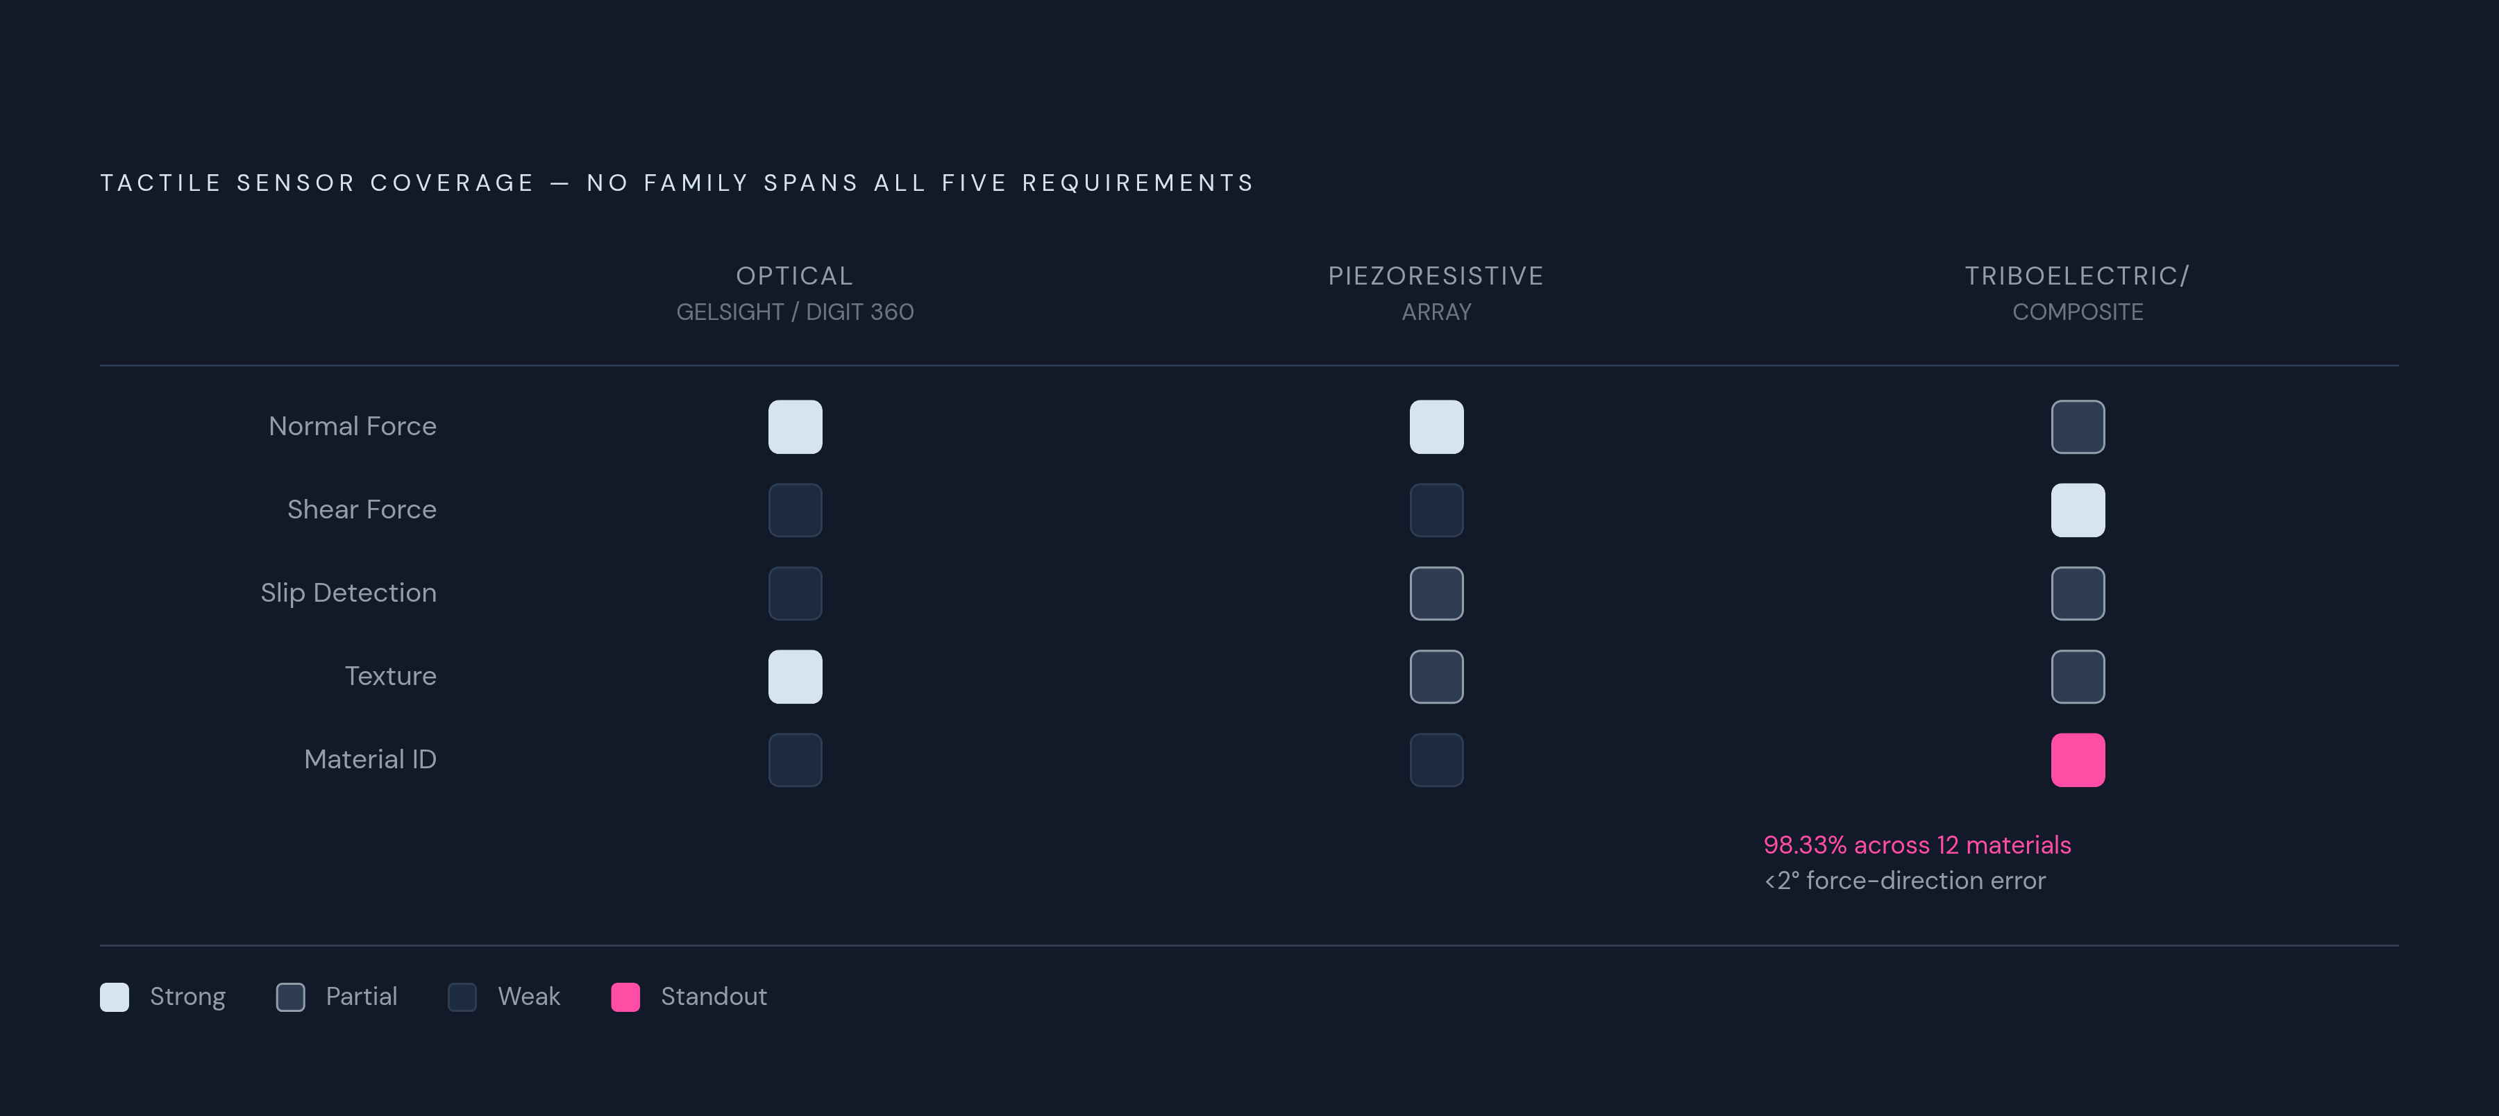The height and width of the screenshot is (1116, 2499).
Task: Click the "Standout" legend label
Action: pos(713,997)
